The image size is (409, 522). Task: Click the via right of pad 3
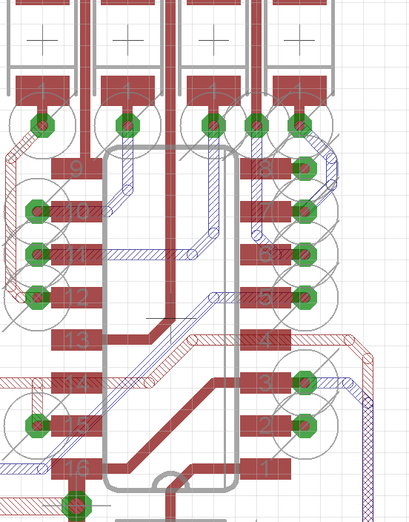[x=305, y=383]
